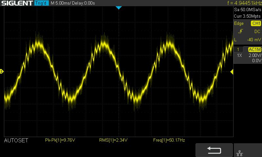Select the 2.00V/ vertical scale value
Viewport: 262px width, 157px height.
(255, 55)
